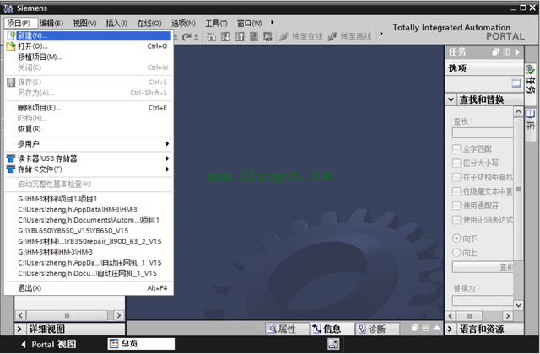Collapse the 查找和替换 (Find and replace) section
540x354 pixels.
(451, 99)
